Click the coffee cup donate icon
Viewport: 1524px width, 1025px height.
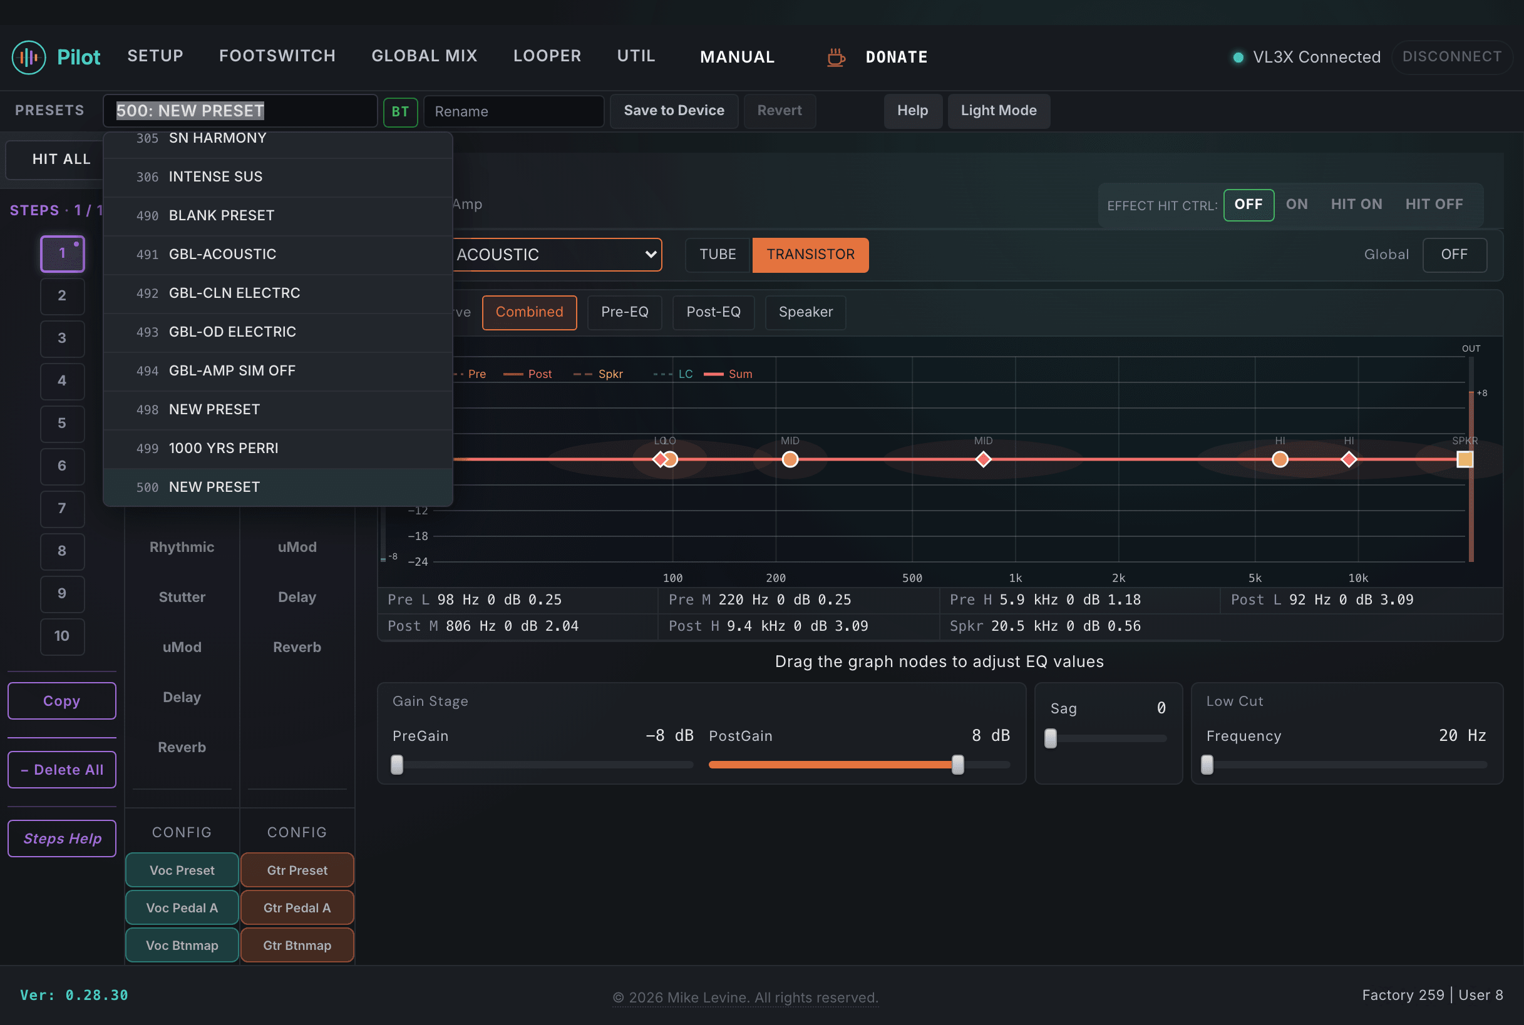[835, 58]
